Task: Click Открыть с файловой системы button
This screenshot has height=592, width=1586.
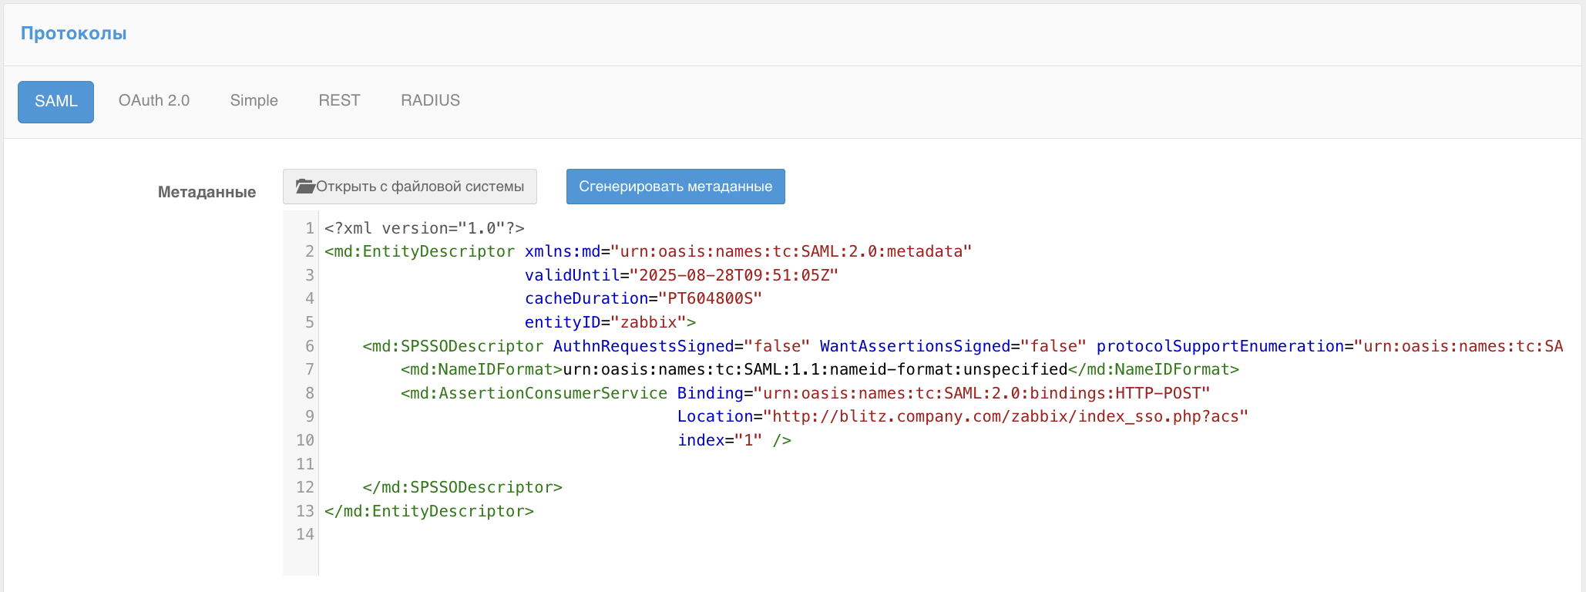Action: 410,187
